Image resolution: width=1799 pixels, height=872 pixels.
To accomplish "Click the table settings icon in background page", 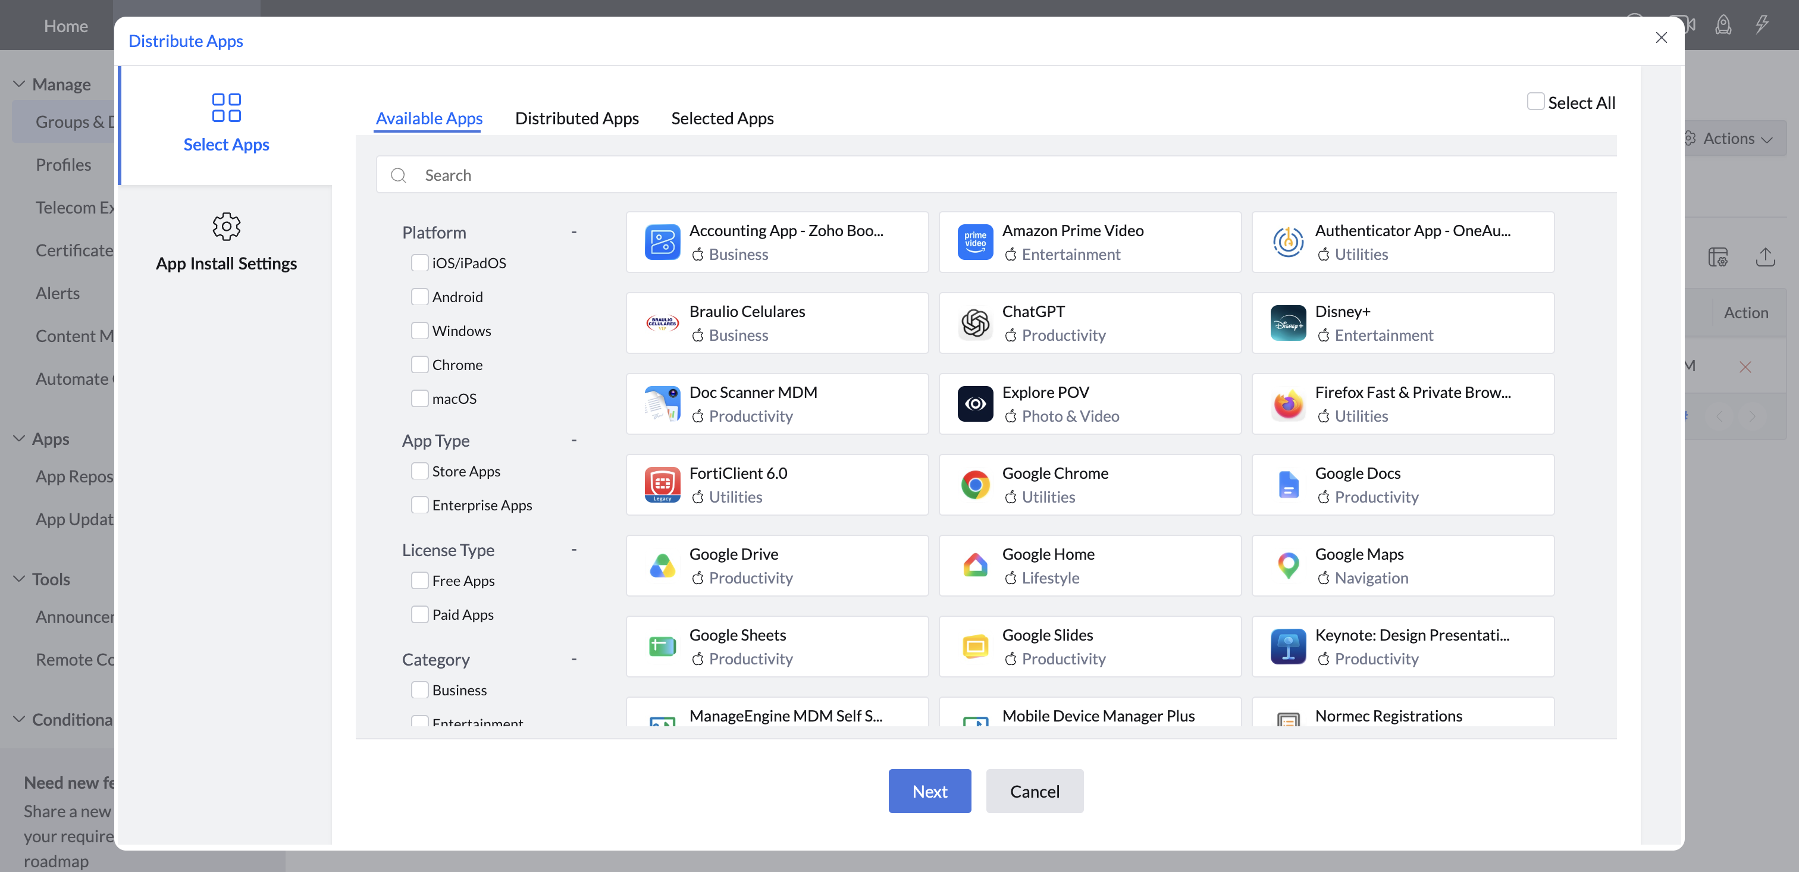I will click(x=1718, y=257).
